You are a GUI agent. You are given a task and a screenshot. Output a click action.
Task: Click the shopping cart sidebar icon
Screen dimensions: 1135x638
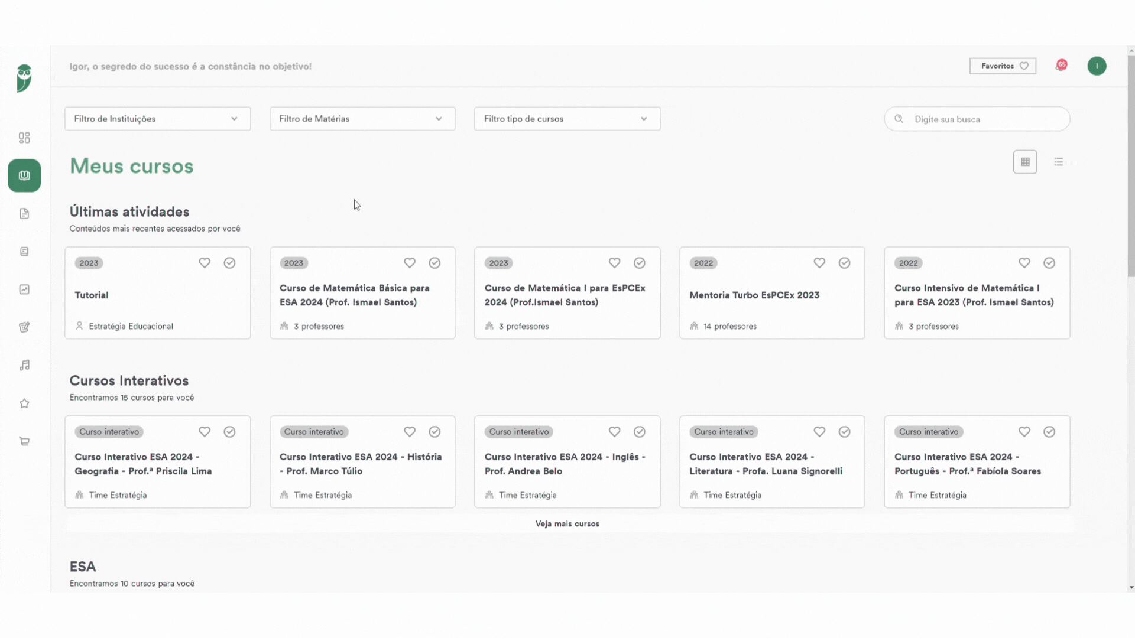24,441
